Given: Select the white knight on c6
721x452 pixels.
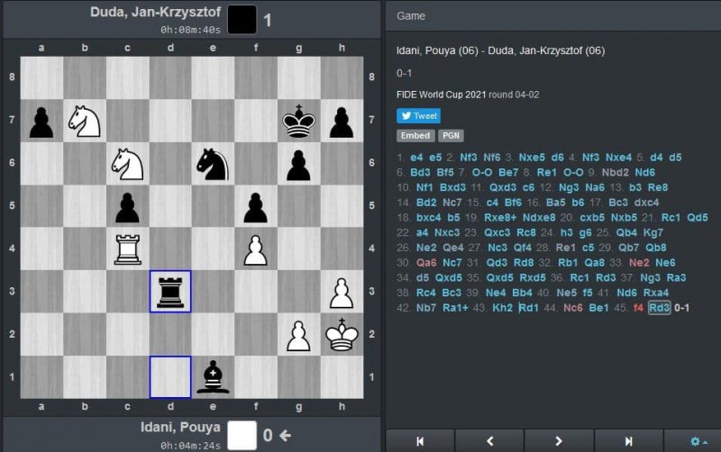Looking at the screenshot, I should [x=127, y=164].
